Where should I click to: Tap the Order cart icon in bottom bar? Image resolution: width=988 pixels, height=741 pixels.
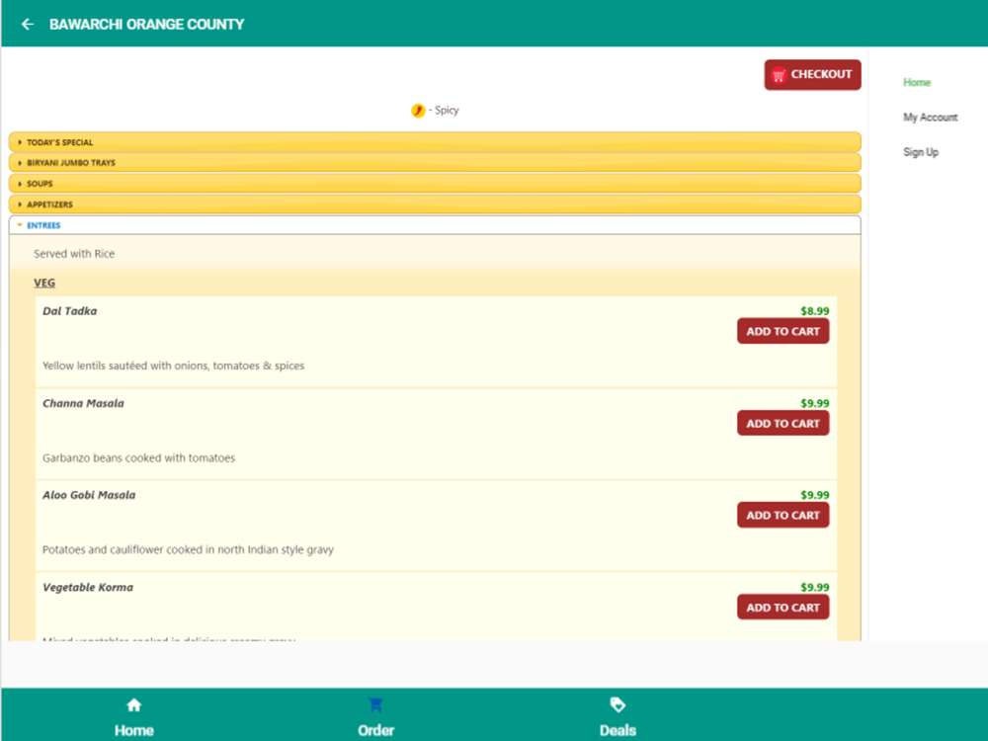(375, 705)
